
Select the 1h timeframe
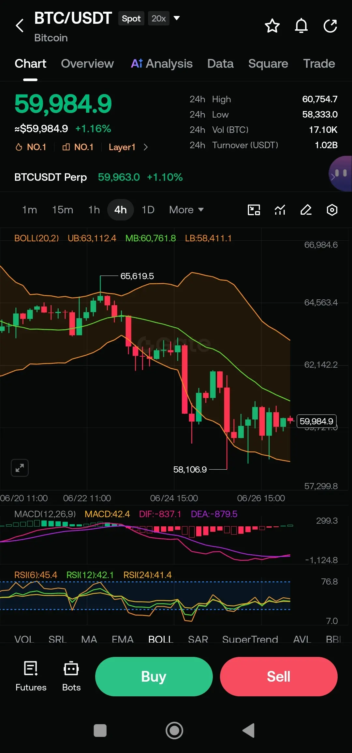click(x=94, y=210)
